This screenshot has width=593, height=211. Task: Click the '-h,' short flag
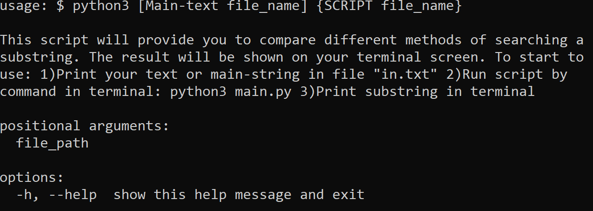coord(28,195)
